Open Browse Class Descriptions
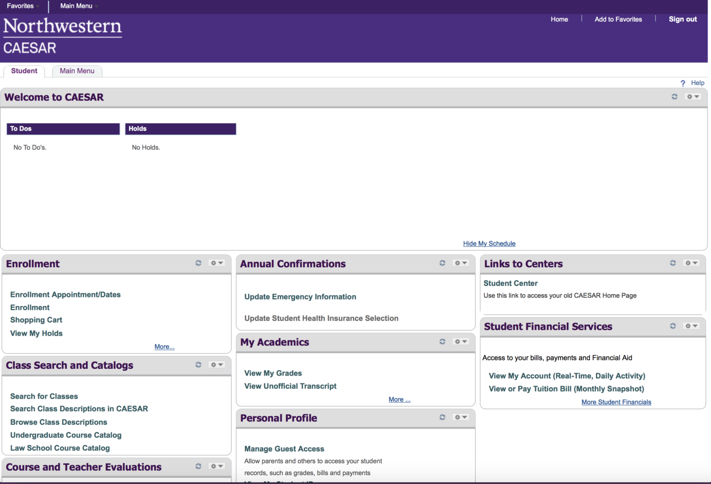The image size is (711, 484). pos(59,422)
